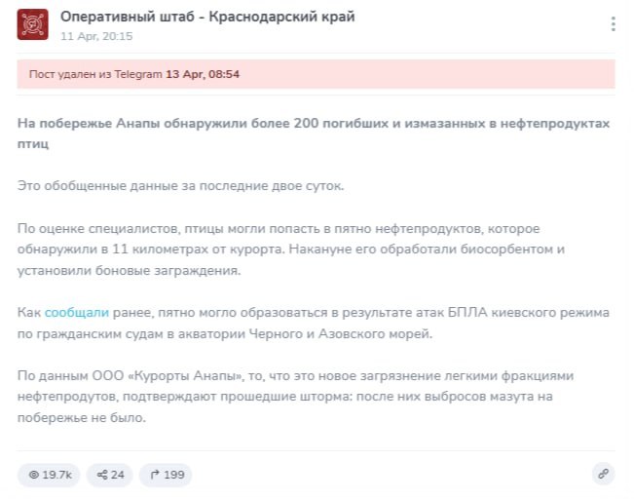Click the sentence "Это обобщенные данные за последние двое суток"
Viewport: 634px width, 499px height.
(166, 185)
